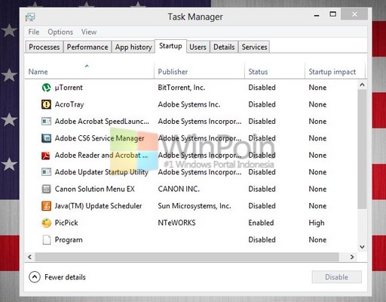The image size is (386, 302).
Task: Click the Enabled status of PicPick
Action: (261, 223)
